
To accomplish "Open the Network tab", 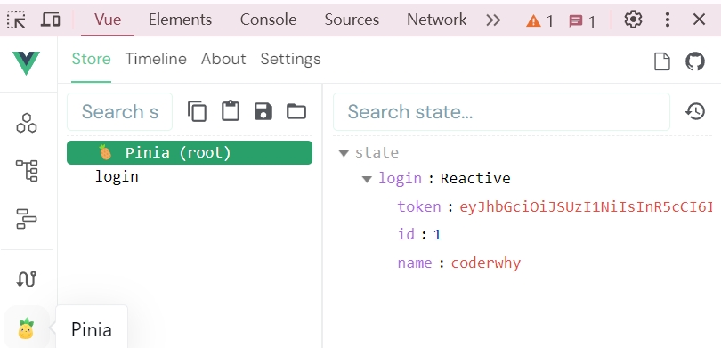I will [x=436, y=20].
